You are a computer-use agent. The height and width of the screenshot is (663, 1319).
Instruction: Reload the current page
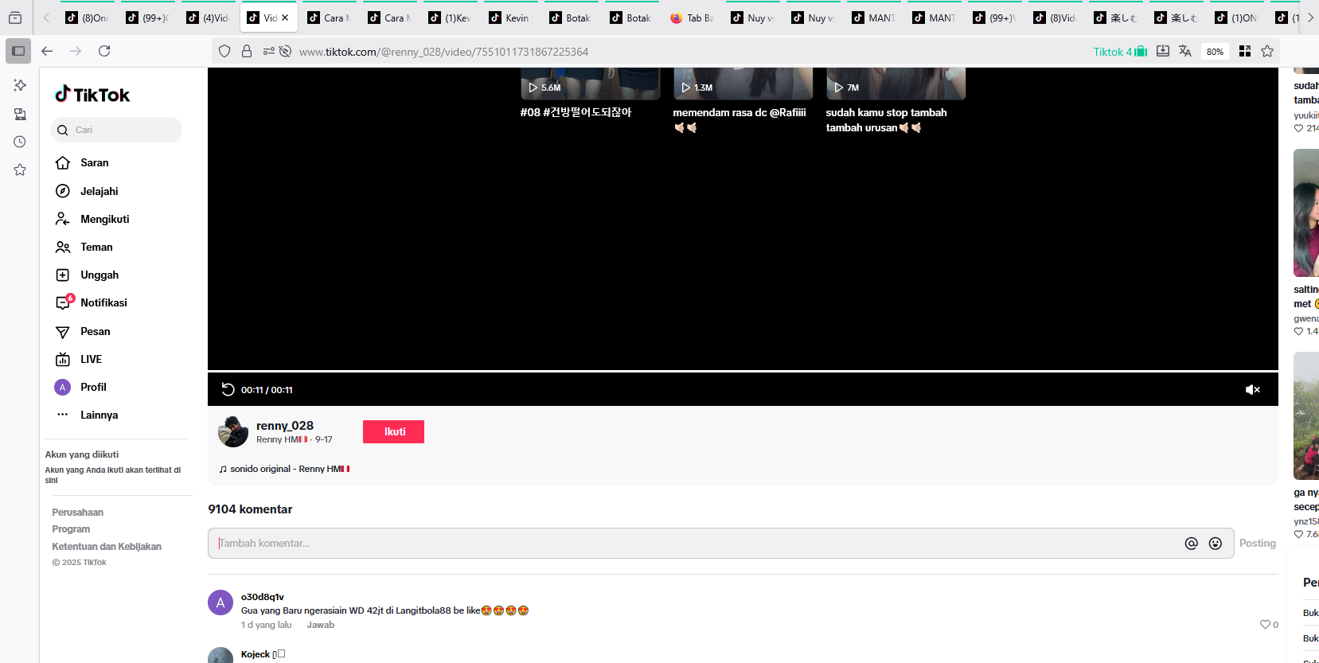[x=104, y=51]
